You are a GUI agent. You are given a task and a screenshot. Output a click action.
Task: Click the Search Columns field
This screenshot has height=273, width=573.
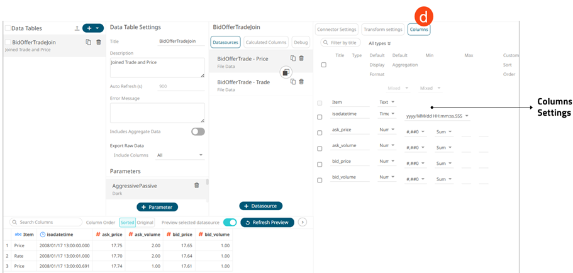coord(46,222)
